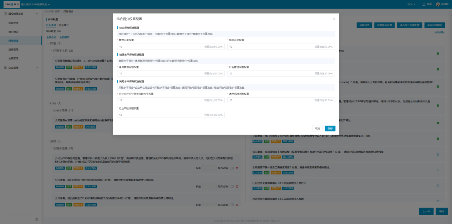452x224 pixels.
Task: Open the 中文 language dropdown
Action: point(411,4)
